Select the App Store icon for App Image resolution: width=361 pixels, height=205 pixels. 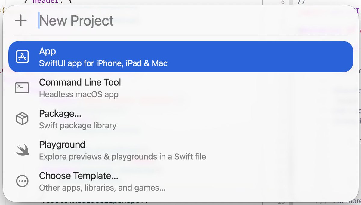point(22,57)
